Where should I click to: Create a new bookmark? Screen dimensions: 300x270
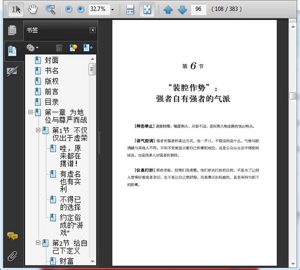pos(73,47)
